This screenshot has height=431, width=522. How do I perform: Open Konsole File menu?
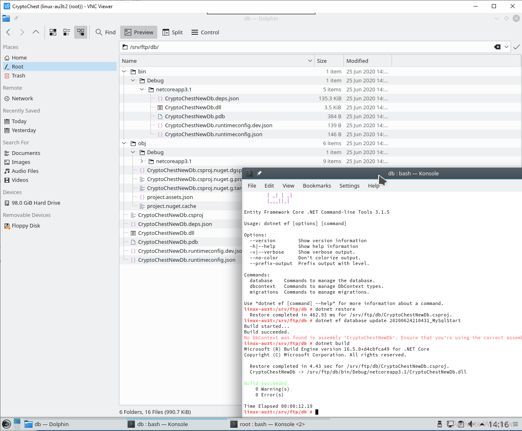coord(252,186)
